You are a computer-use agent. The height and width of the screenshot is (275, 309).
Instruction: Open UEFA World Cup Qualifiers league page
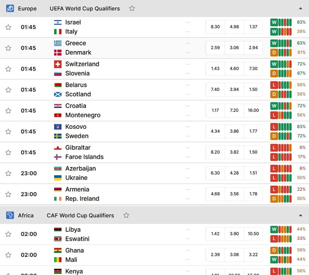pyautogui.click(x=85, y=8)
